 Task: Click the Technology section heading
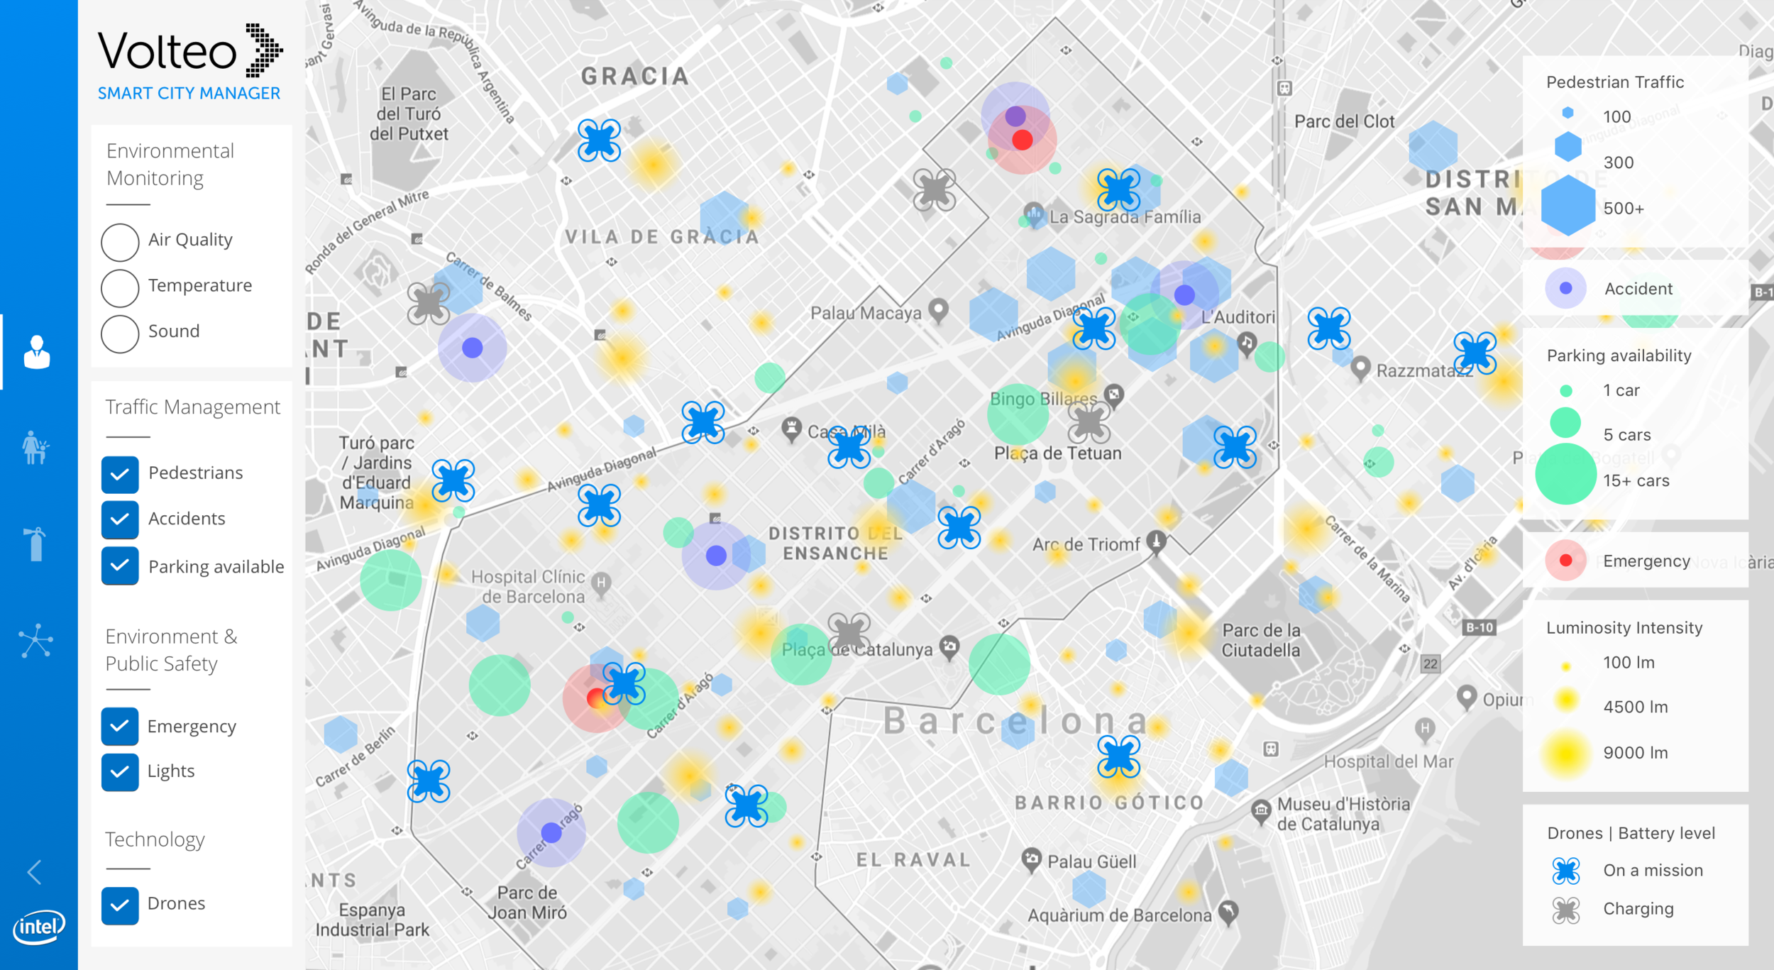155,839
